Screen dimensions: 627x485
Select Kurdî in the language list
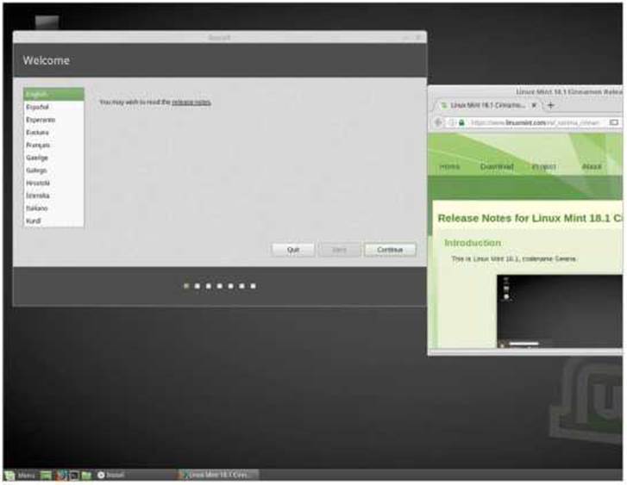[x=53, y=221]
